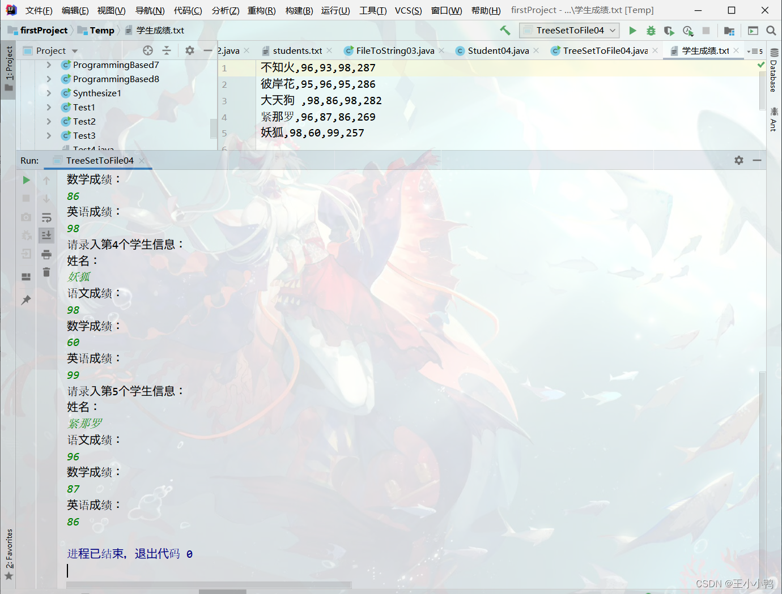The width and height of the screenshot is (782, 594).
Task: Close the 学生成绩.txt editor tab
Action: 736,51
